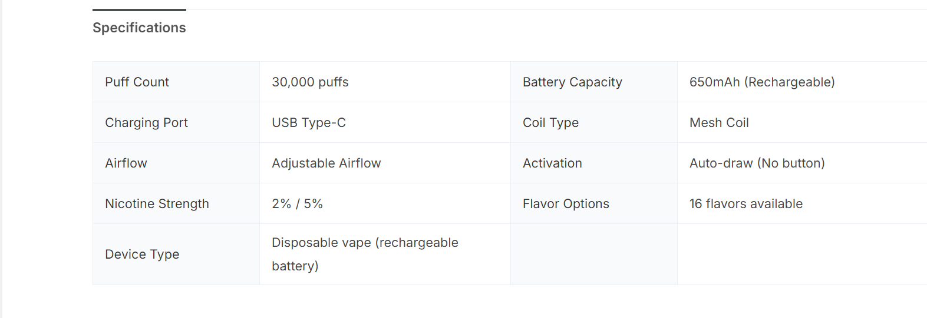The width and height of the screenshot is (927, 318).
Task: Select the Mesh Coil value
Action: click(x=719, y=123)
